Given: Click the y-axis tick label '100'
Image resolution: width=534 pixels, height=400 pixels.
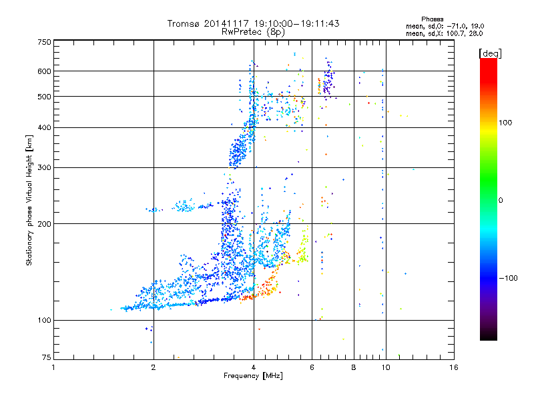Looking at the screenshot, I should (44, 321).
